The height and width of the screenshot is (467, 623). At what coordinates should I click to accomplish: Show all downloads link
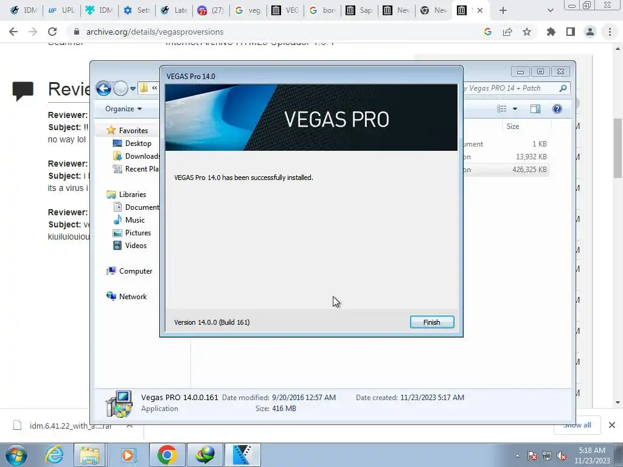tap(577, 425)
